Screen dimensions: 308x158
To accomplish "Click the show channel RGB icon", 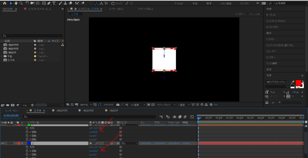I will pyautogui.click(x=127, y=105).
